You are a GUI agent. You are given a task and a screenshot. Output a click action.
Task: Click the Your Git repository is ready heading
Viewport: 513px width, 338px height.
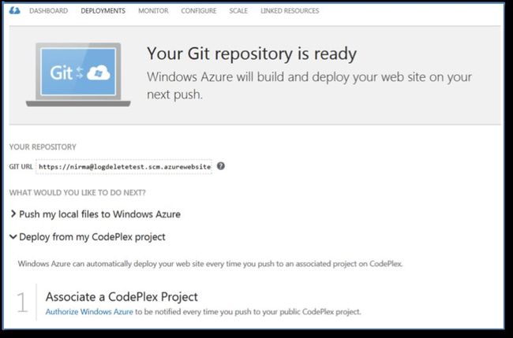252,54
